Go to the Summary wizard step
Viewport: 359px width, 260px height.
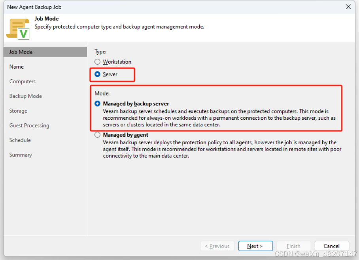coord(21,155)
